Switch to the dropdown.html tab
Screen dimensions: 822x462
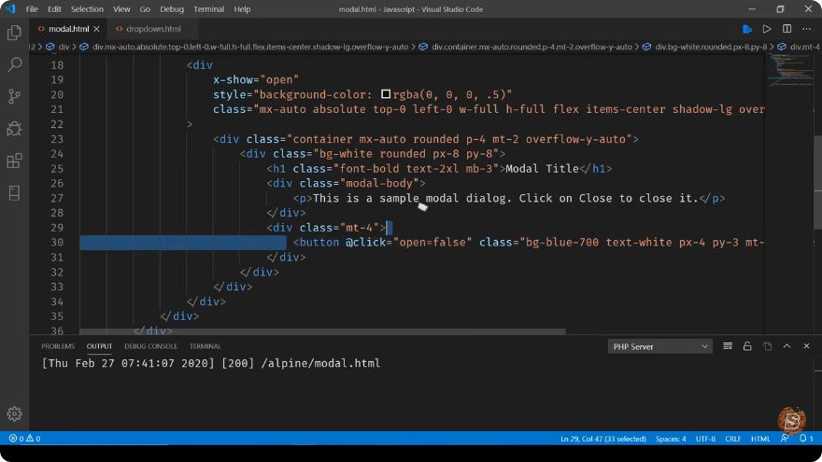point(153,29)
